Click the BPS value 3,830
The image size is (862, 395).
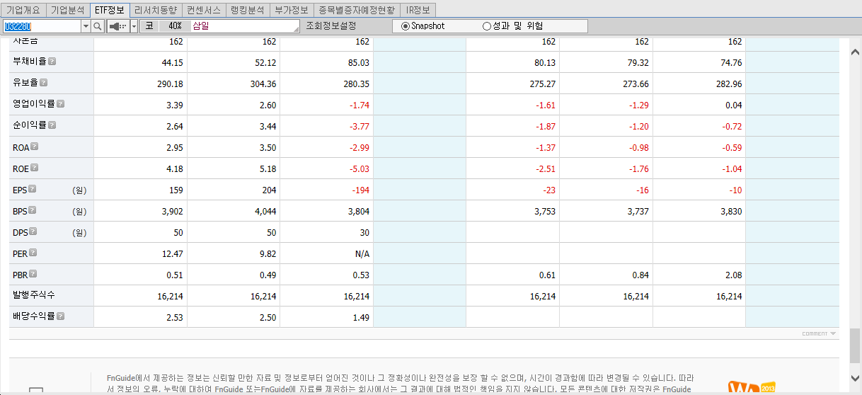point(731,212)
